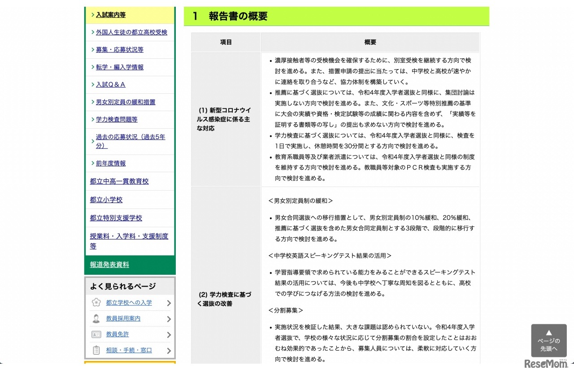Screen dimensions: 574x374
Task: Open 授業料・入学料・支援制度等 section
Action: [x=129, y=241]
